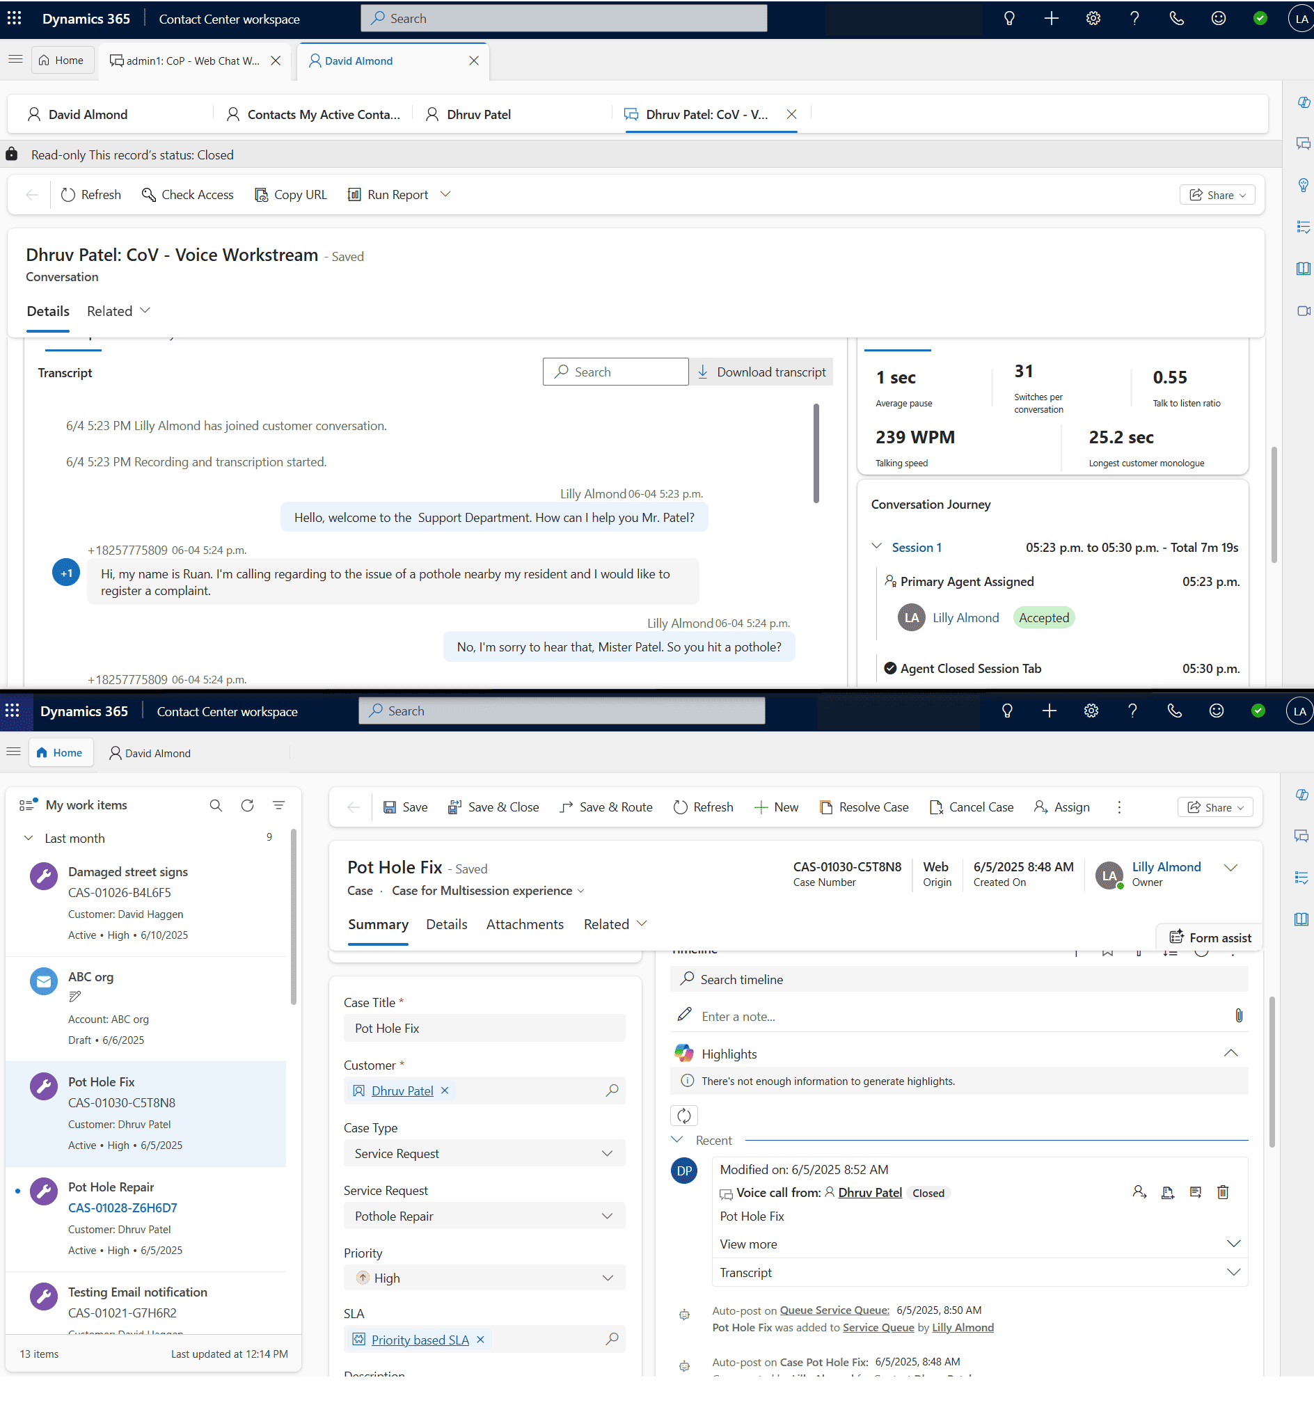The image size is (1314, 1419).
Task: Open the Priority based SLA link
Action: (420, 1340)
